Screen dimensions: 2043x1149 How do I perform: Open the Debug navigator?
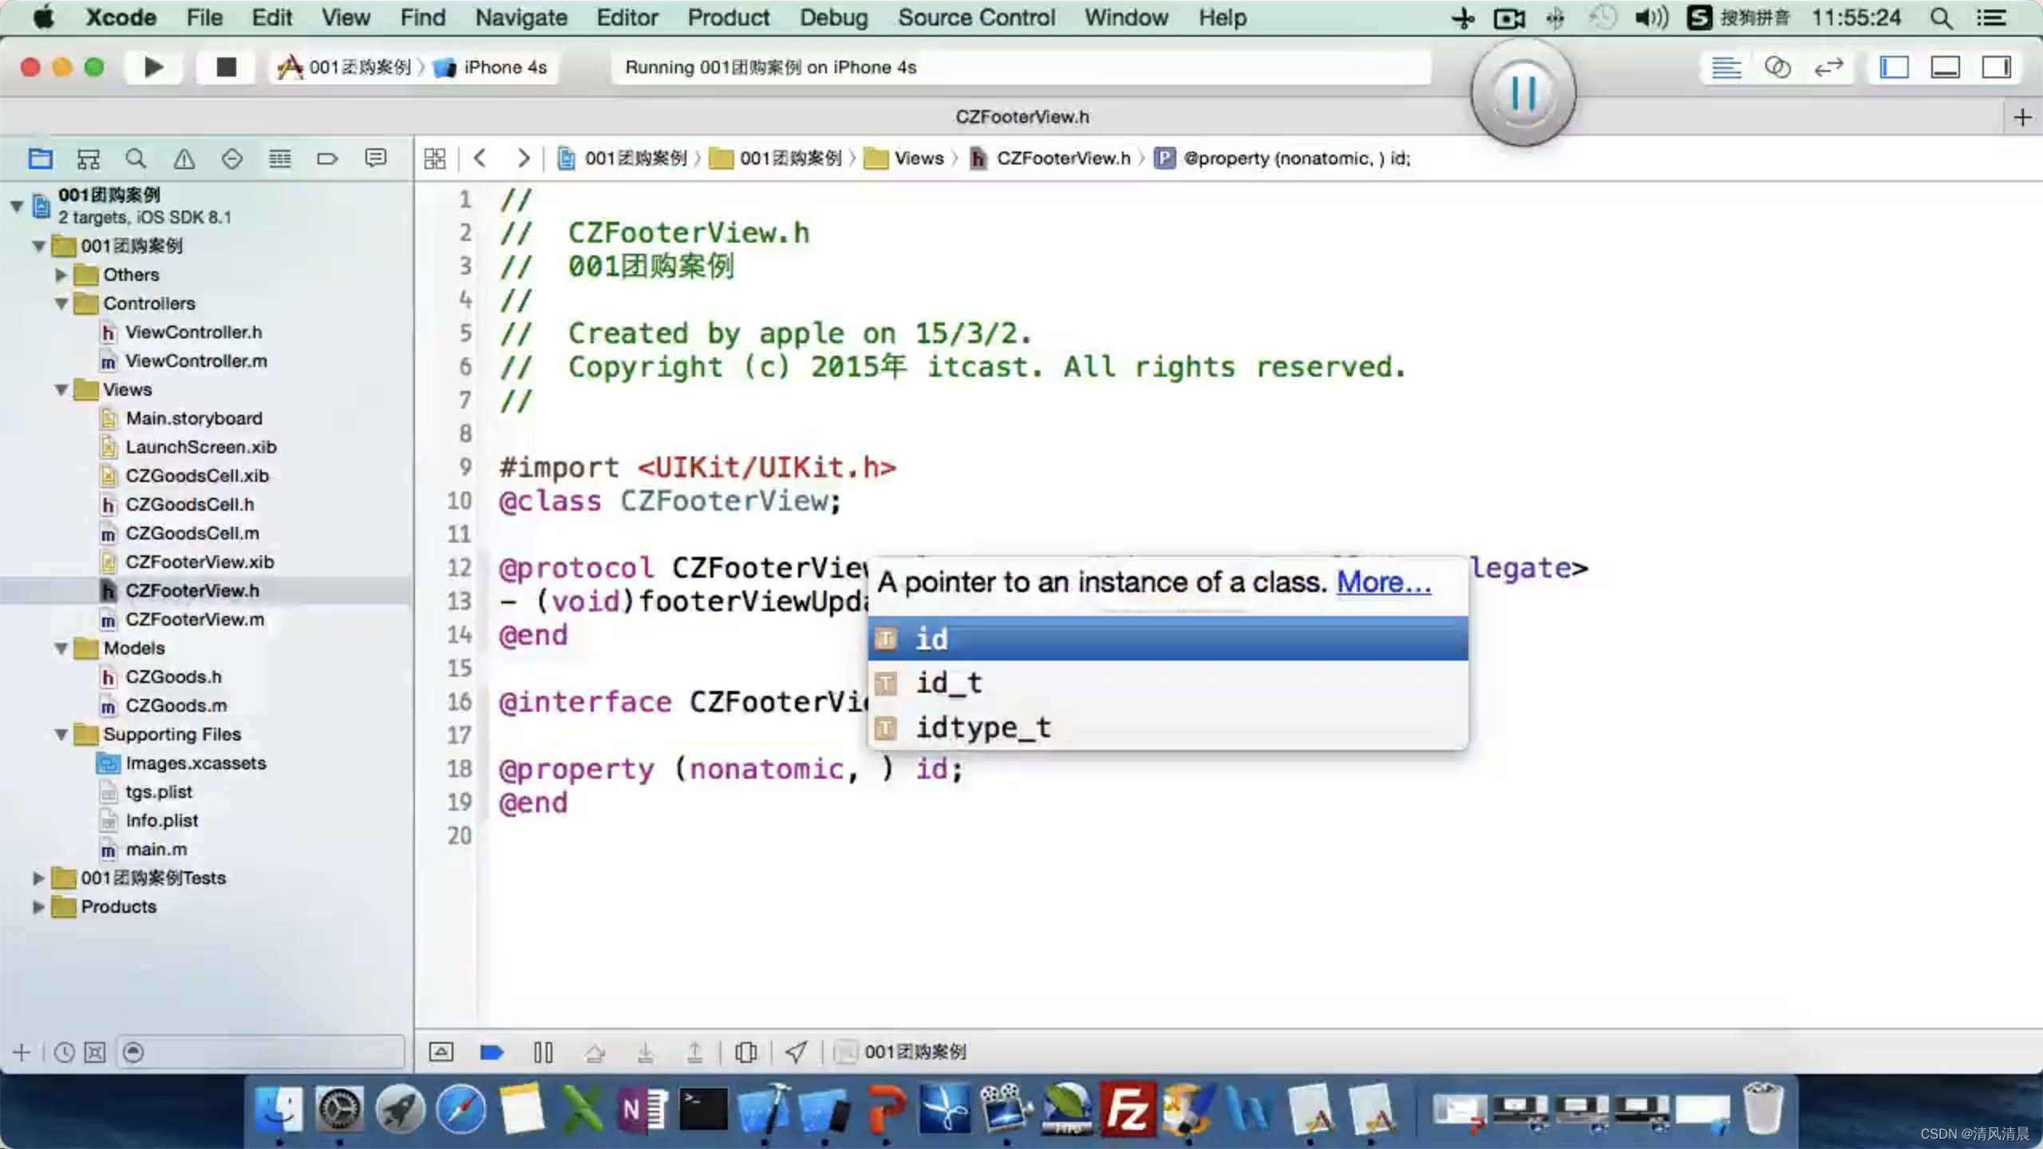coord(279,159)
